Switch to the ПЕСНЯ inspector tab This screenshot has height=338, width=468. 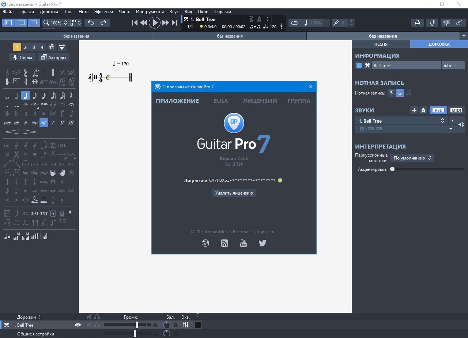[x=381, y=44]
